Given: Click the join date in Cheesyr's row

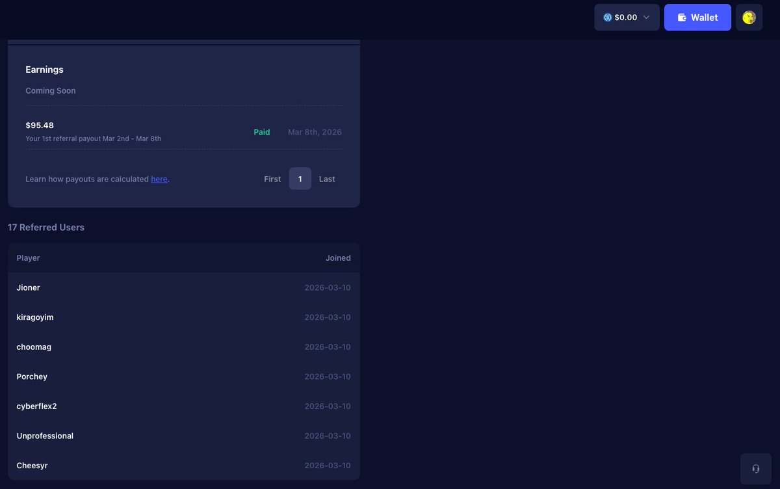Looking at the screenshot, I should point(328,466).
